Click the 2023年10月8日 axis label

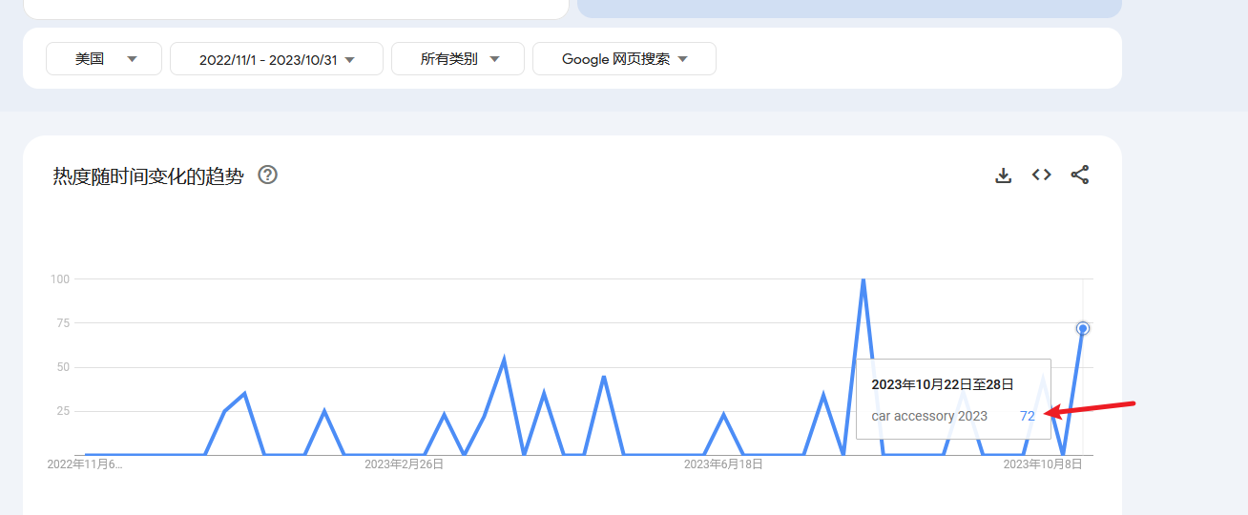click(x=1043, y=464)
